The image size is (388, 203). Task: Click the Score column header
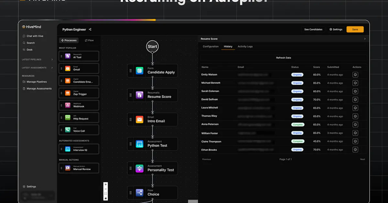[x=317, y=67]
